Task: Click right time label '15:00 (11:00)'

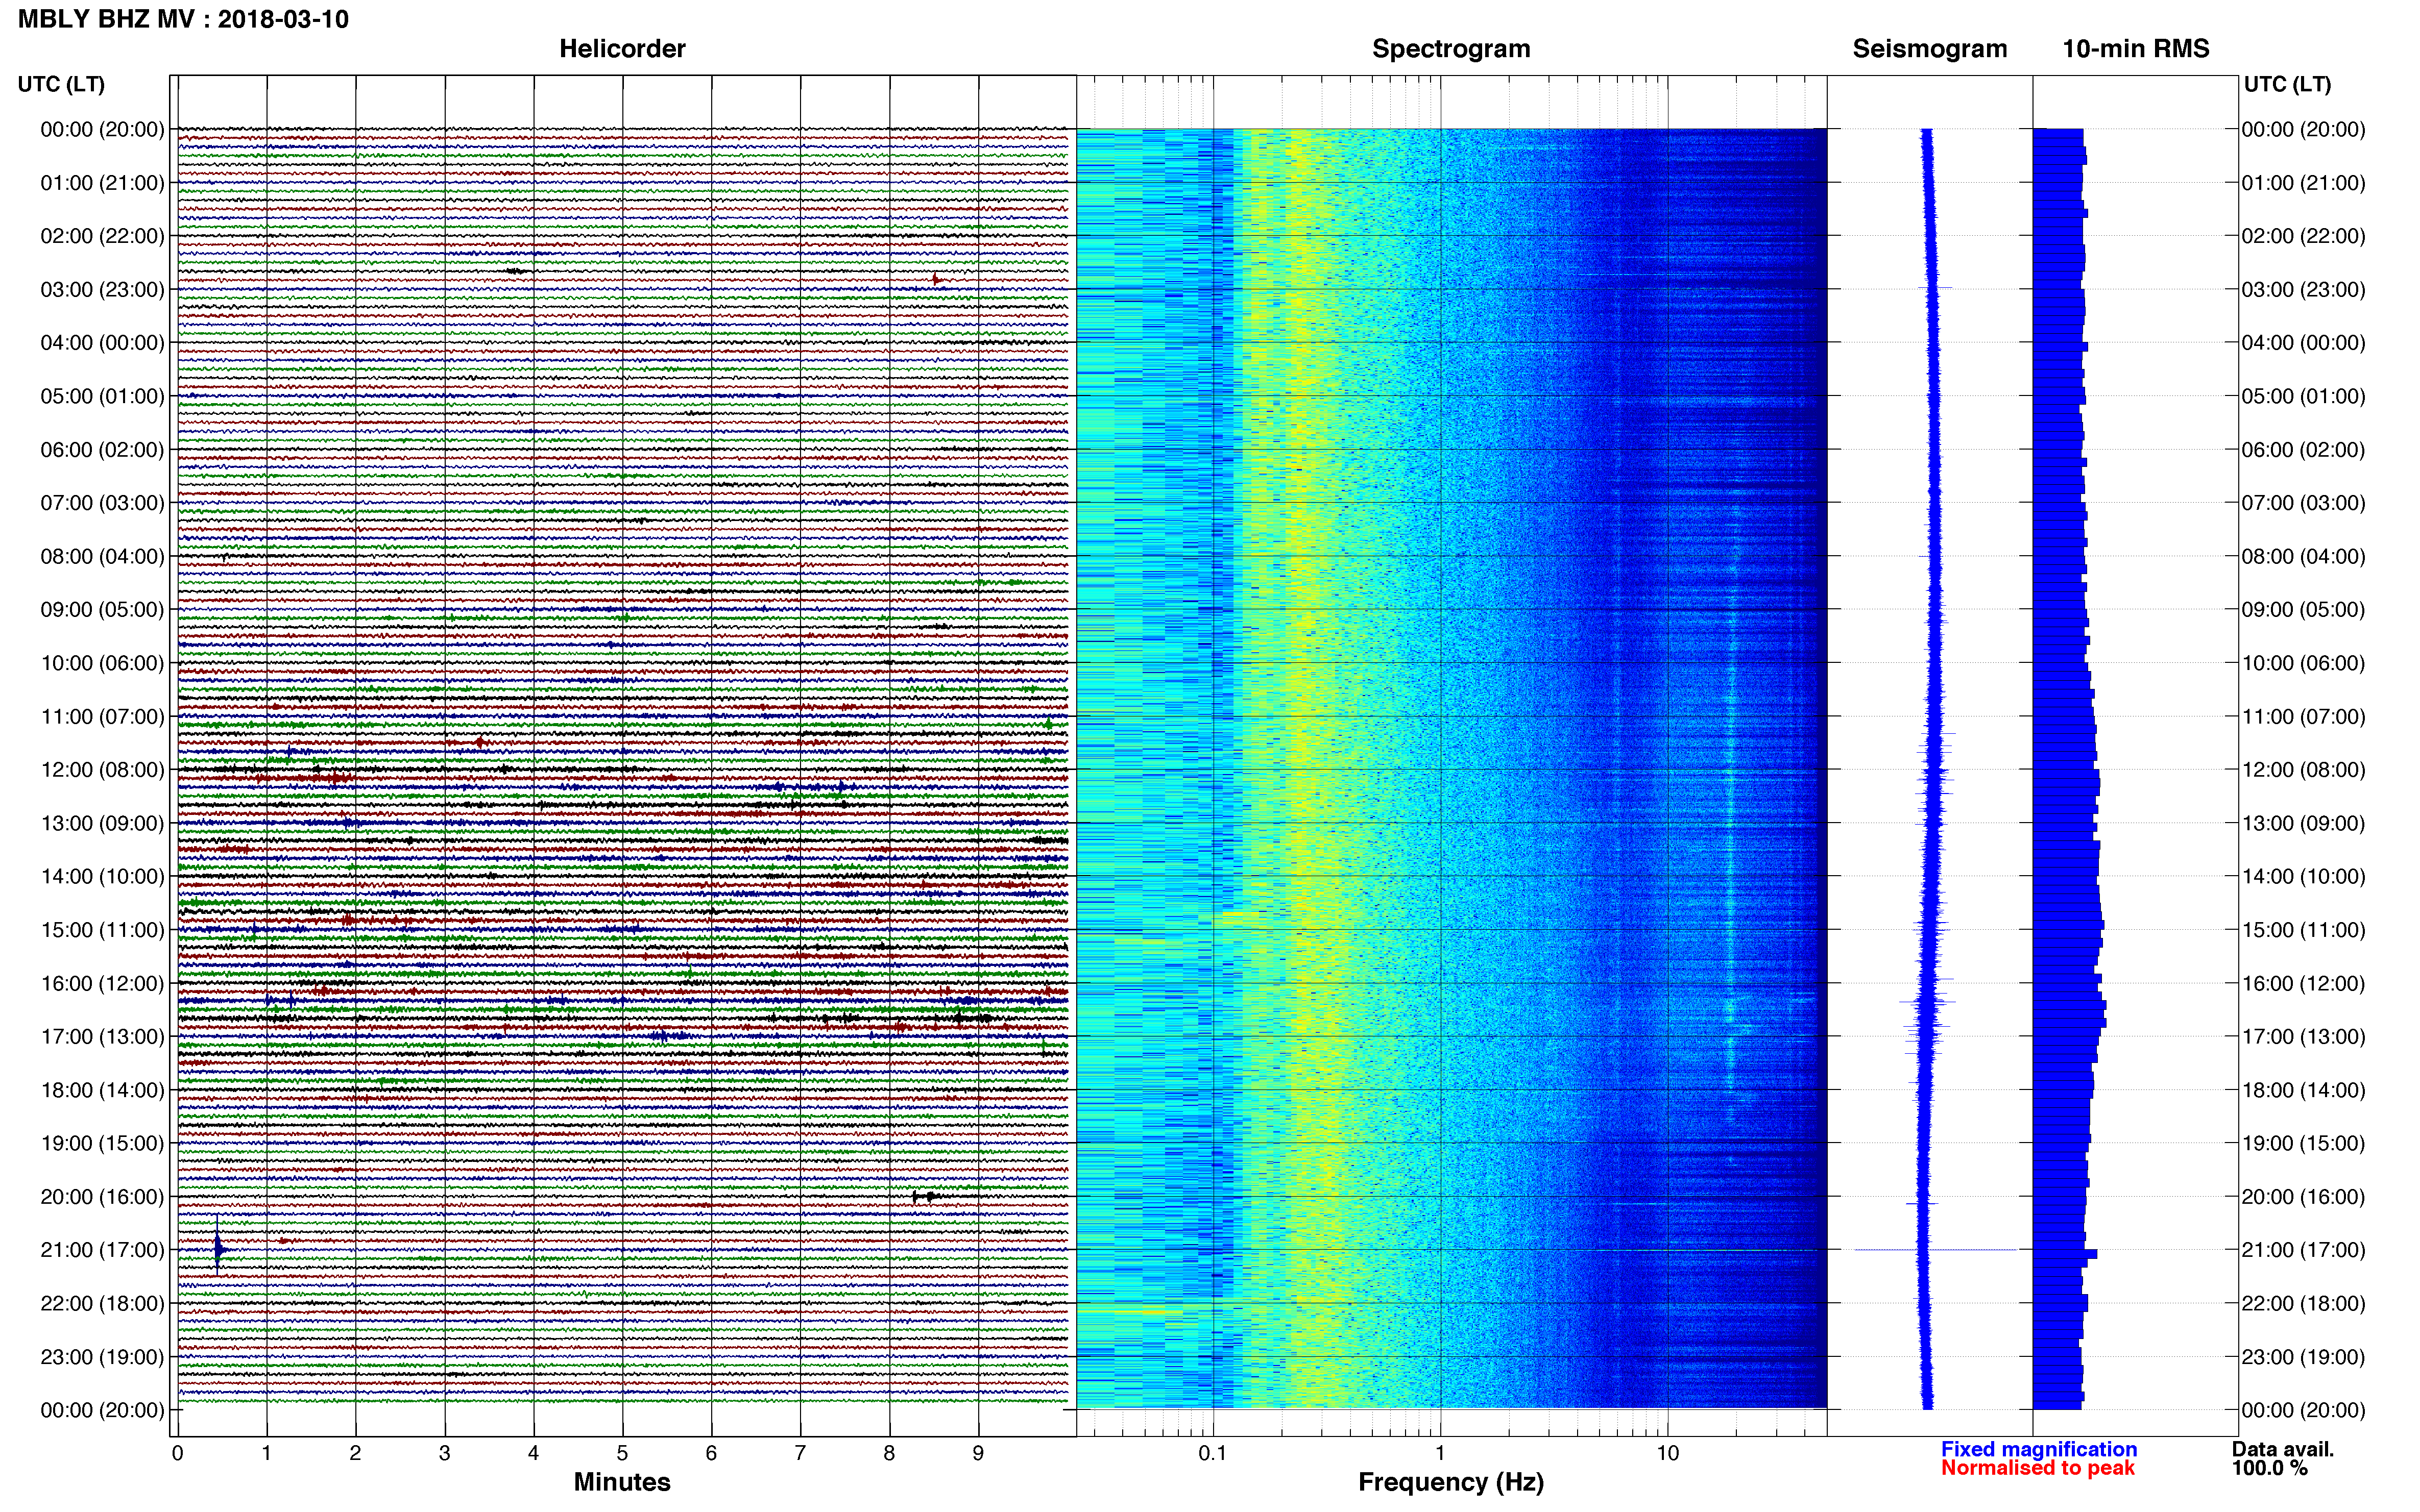Action: pos(2303,930)
